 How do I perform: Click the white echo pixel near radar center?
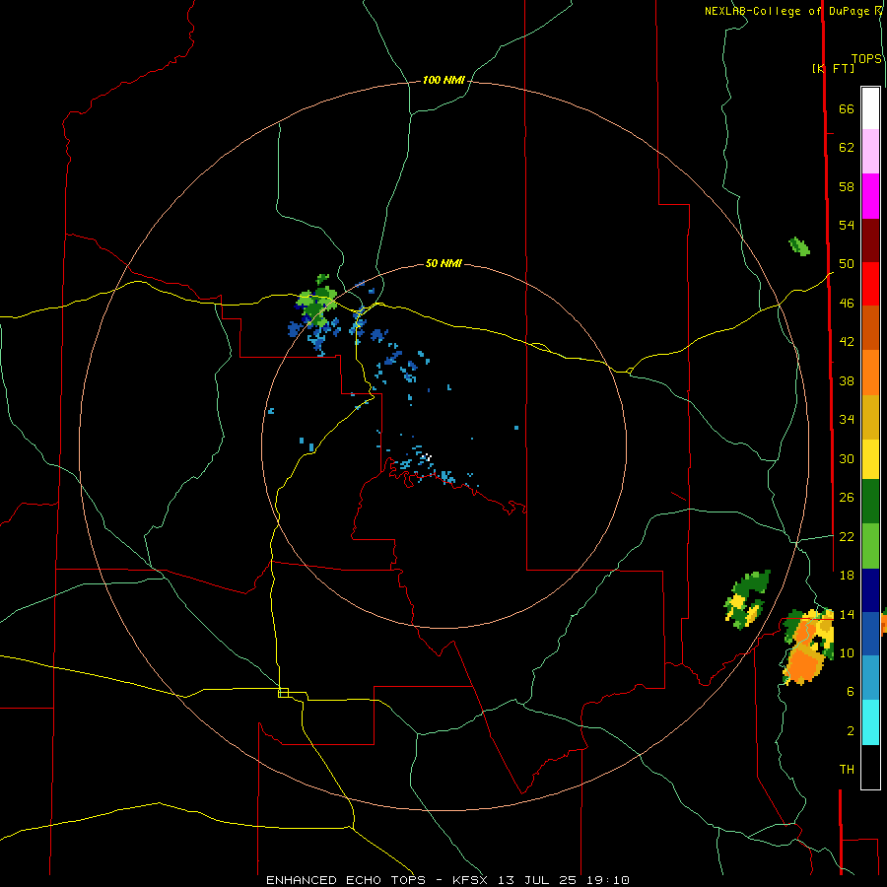coord(428,456)
